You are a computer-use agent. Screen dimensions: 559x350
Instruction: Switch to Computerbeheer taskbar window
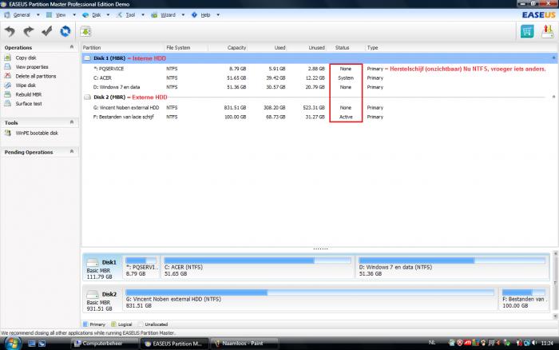104,344
